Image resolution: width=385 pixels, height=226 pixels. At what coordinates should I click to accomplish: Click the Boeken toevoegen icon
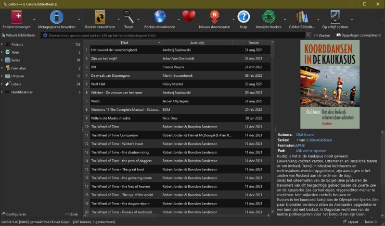click(16, 17)
